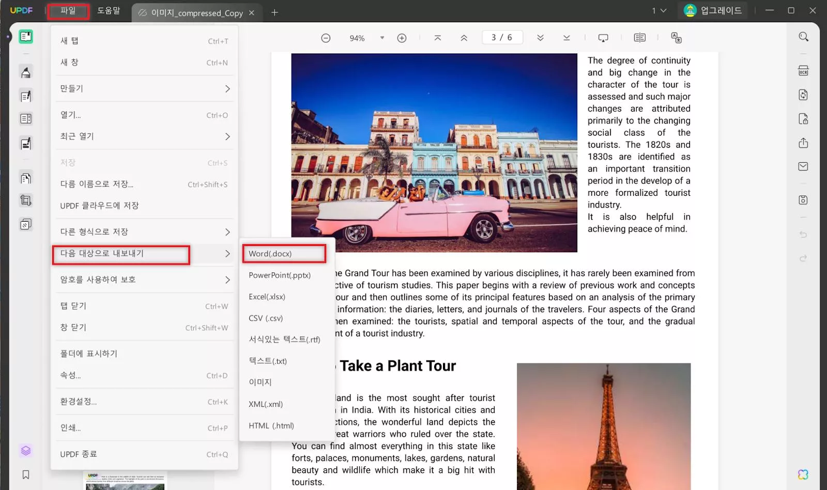Click the UPDF AI assistant icon

(x=803, y=474)
